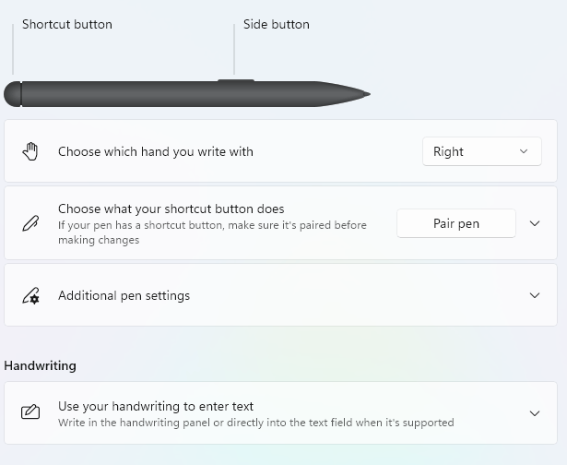Click the Pair pen button
Viewport: 567px width, 465px height.
click(x=456, y=223)
